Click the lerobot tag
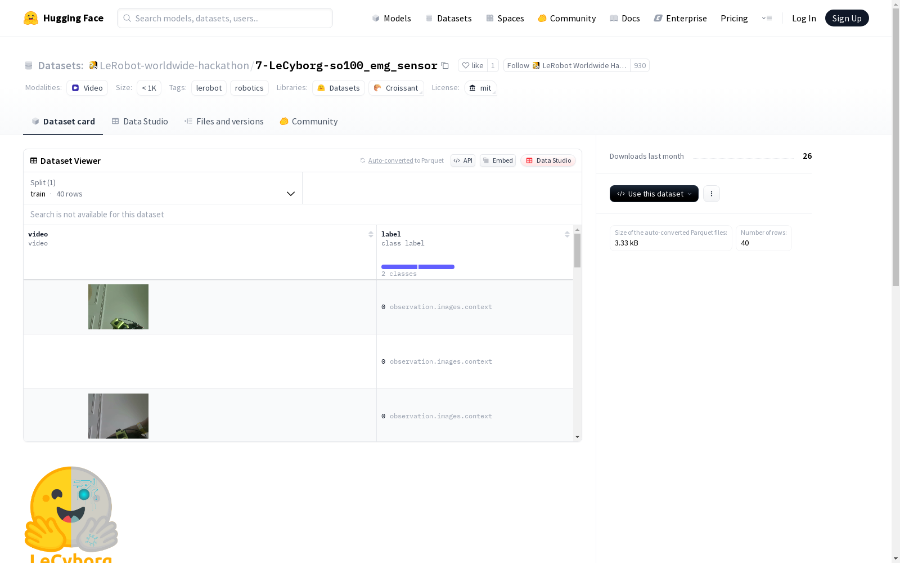The width and height of the screenshot is (900, 563). coord(209,88)
